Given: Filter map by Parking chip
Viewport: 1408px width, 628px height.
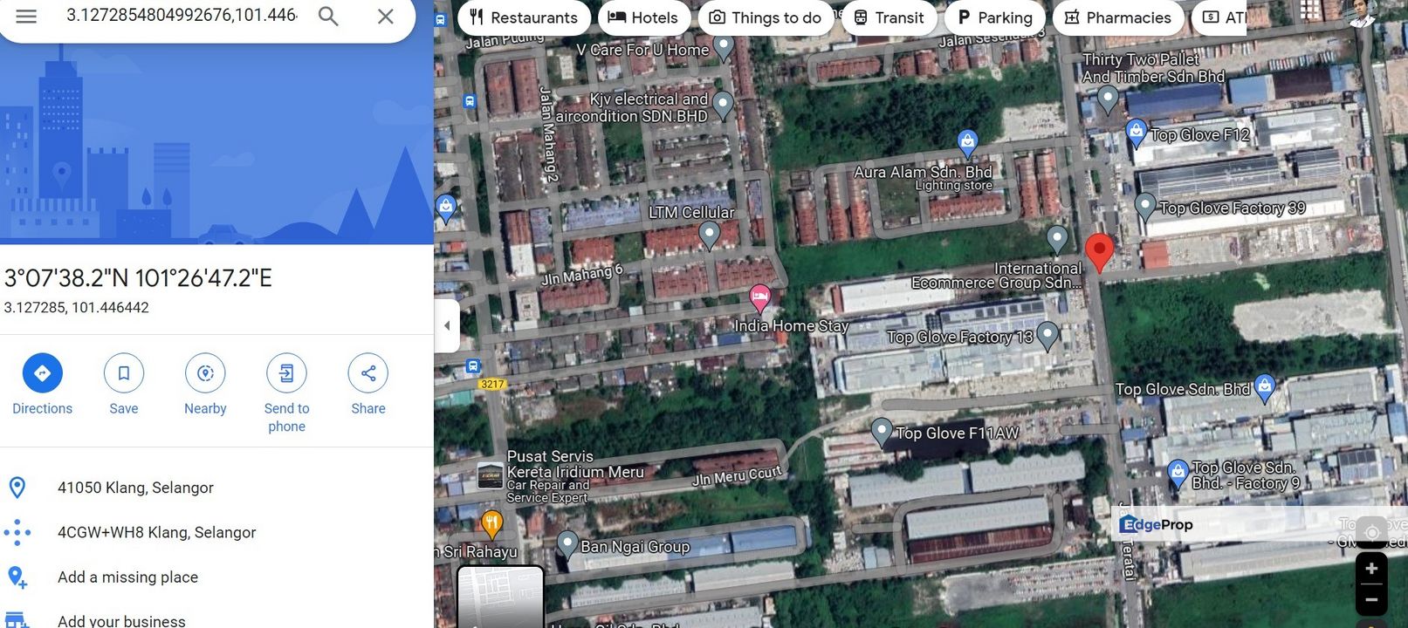Looking at the screenshot, I should click(x=995, y=17).
